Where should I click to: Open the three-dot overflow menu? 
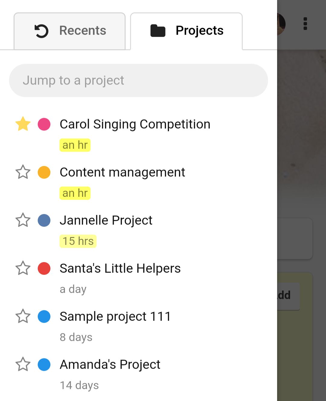tap(305, 24)
